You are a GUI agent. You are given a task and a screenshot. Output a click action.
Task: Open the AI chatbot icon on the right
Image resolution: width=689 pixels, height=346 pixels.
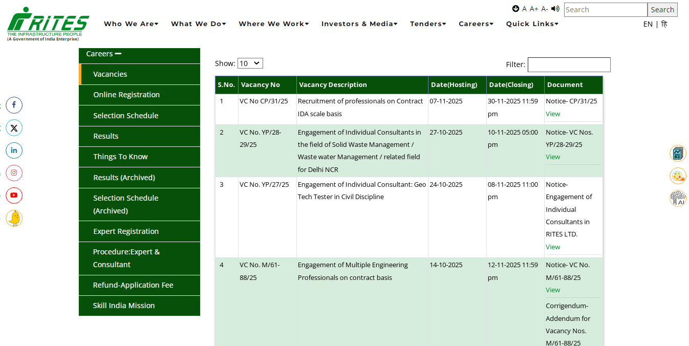coord(678,198)
